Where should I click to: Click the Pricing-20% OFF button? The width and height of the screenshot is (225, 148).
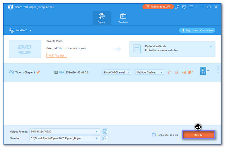pyautogui.click(x=158, y=7)
